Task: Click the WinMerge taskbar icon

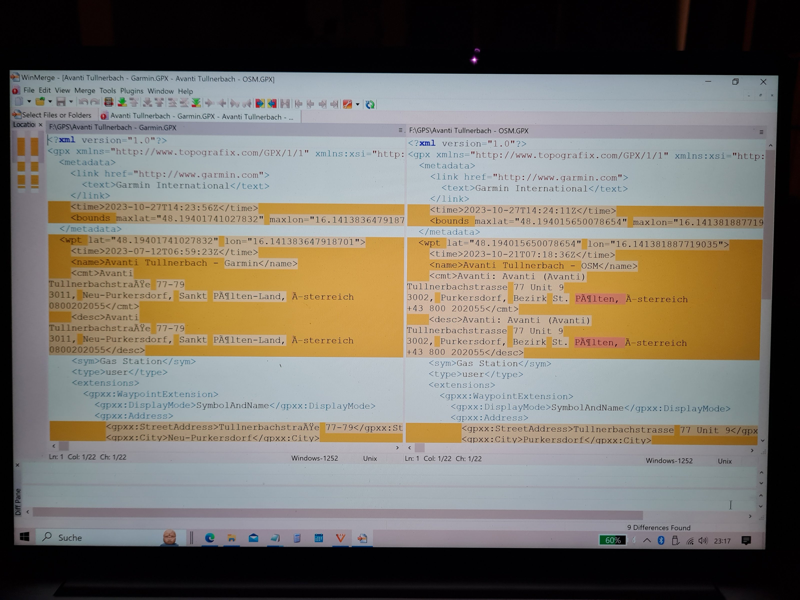Action: pyautogui.click(x=362, y=539)
